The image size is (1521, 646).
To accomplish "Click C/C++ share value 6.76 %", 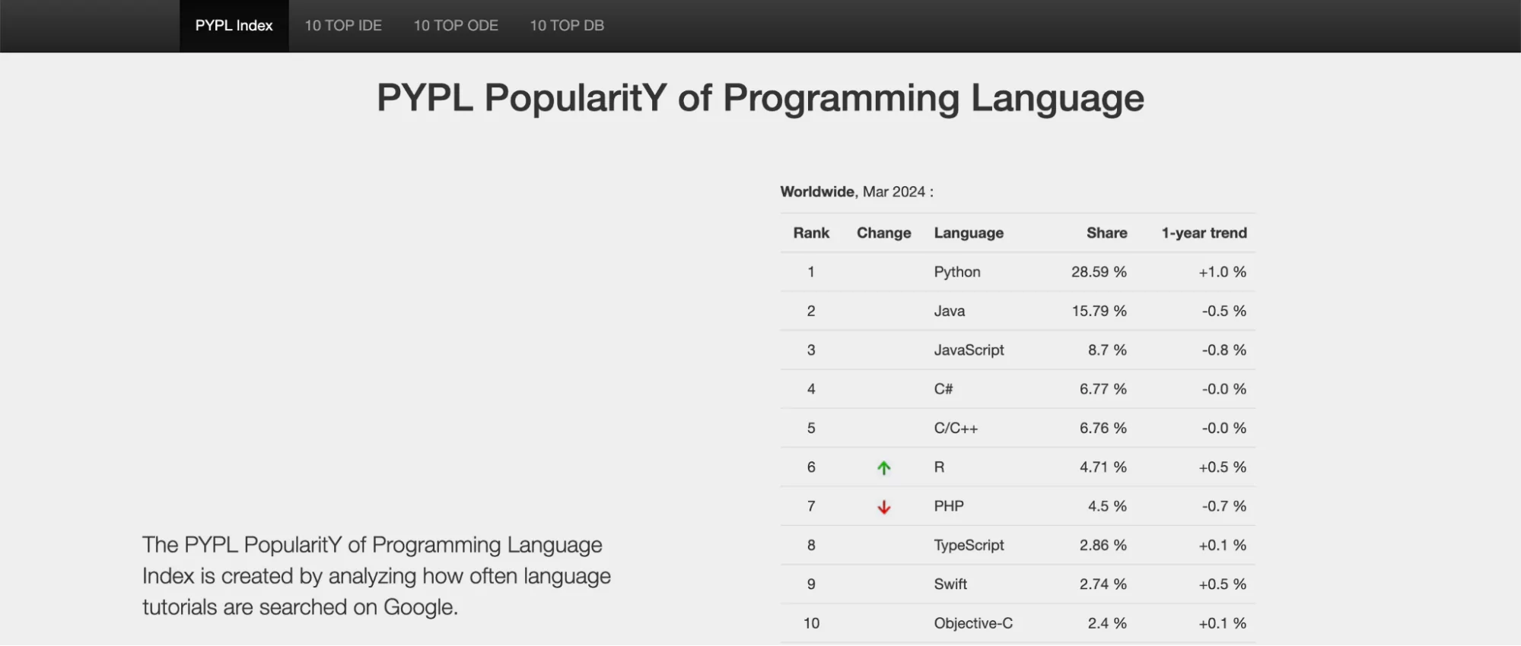I will click(x=1103, y=428).
